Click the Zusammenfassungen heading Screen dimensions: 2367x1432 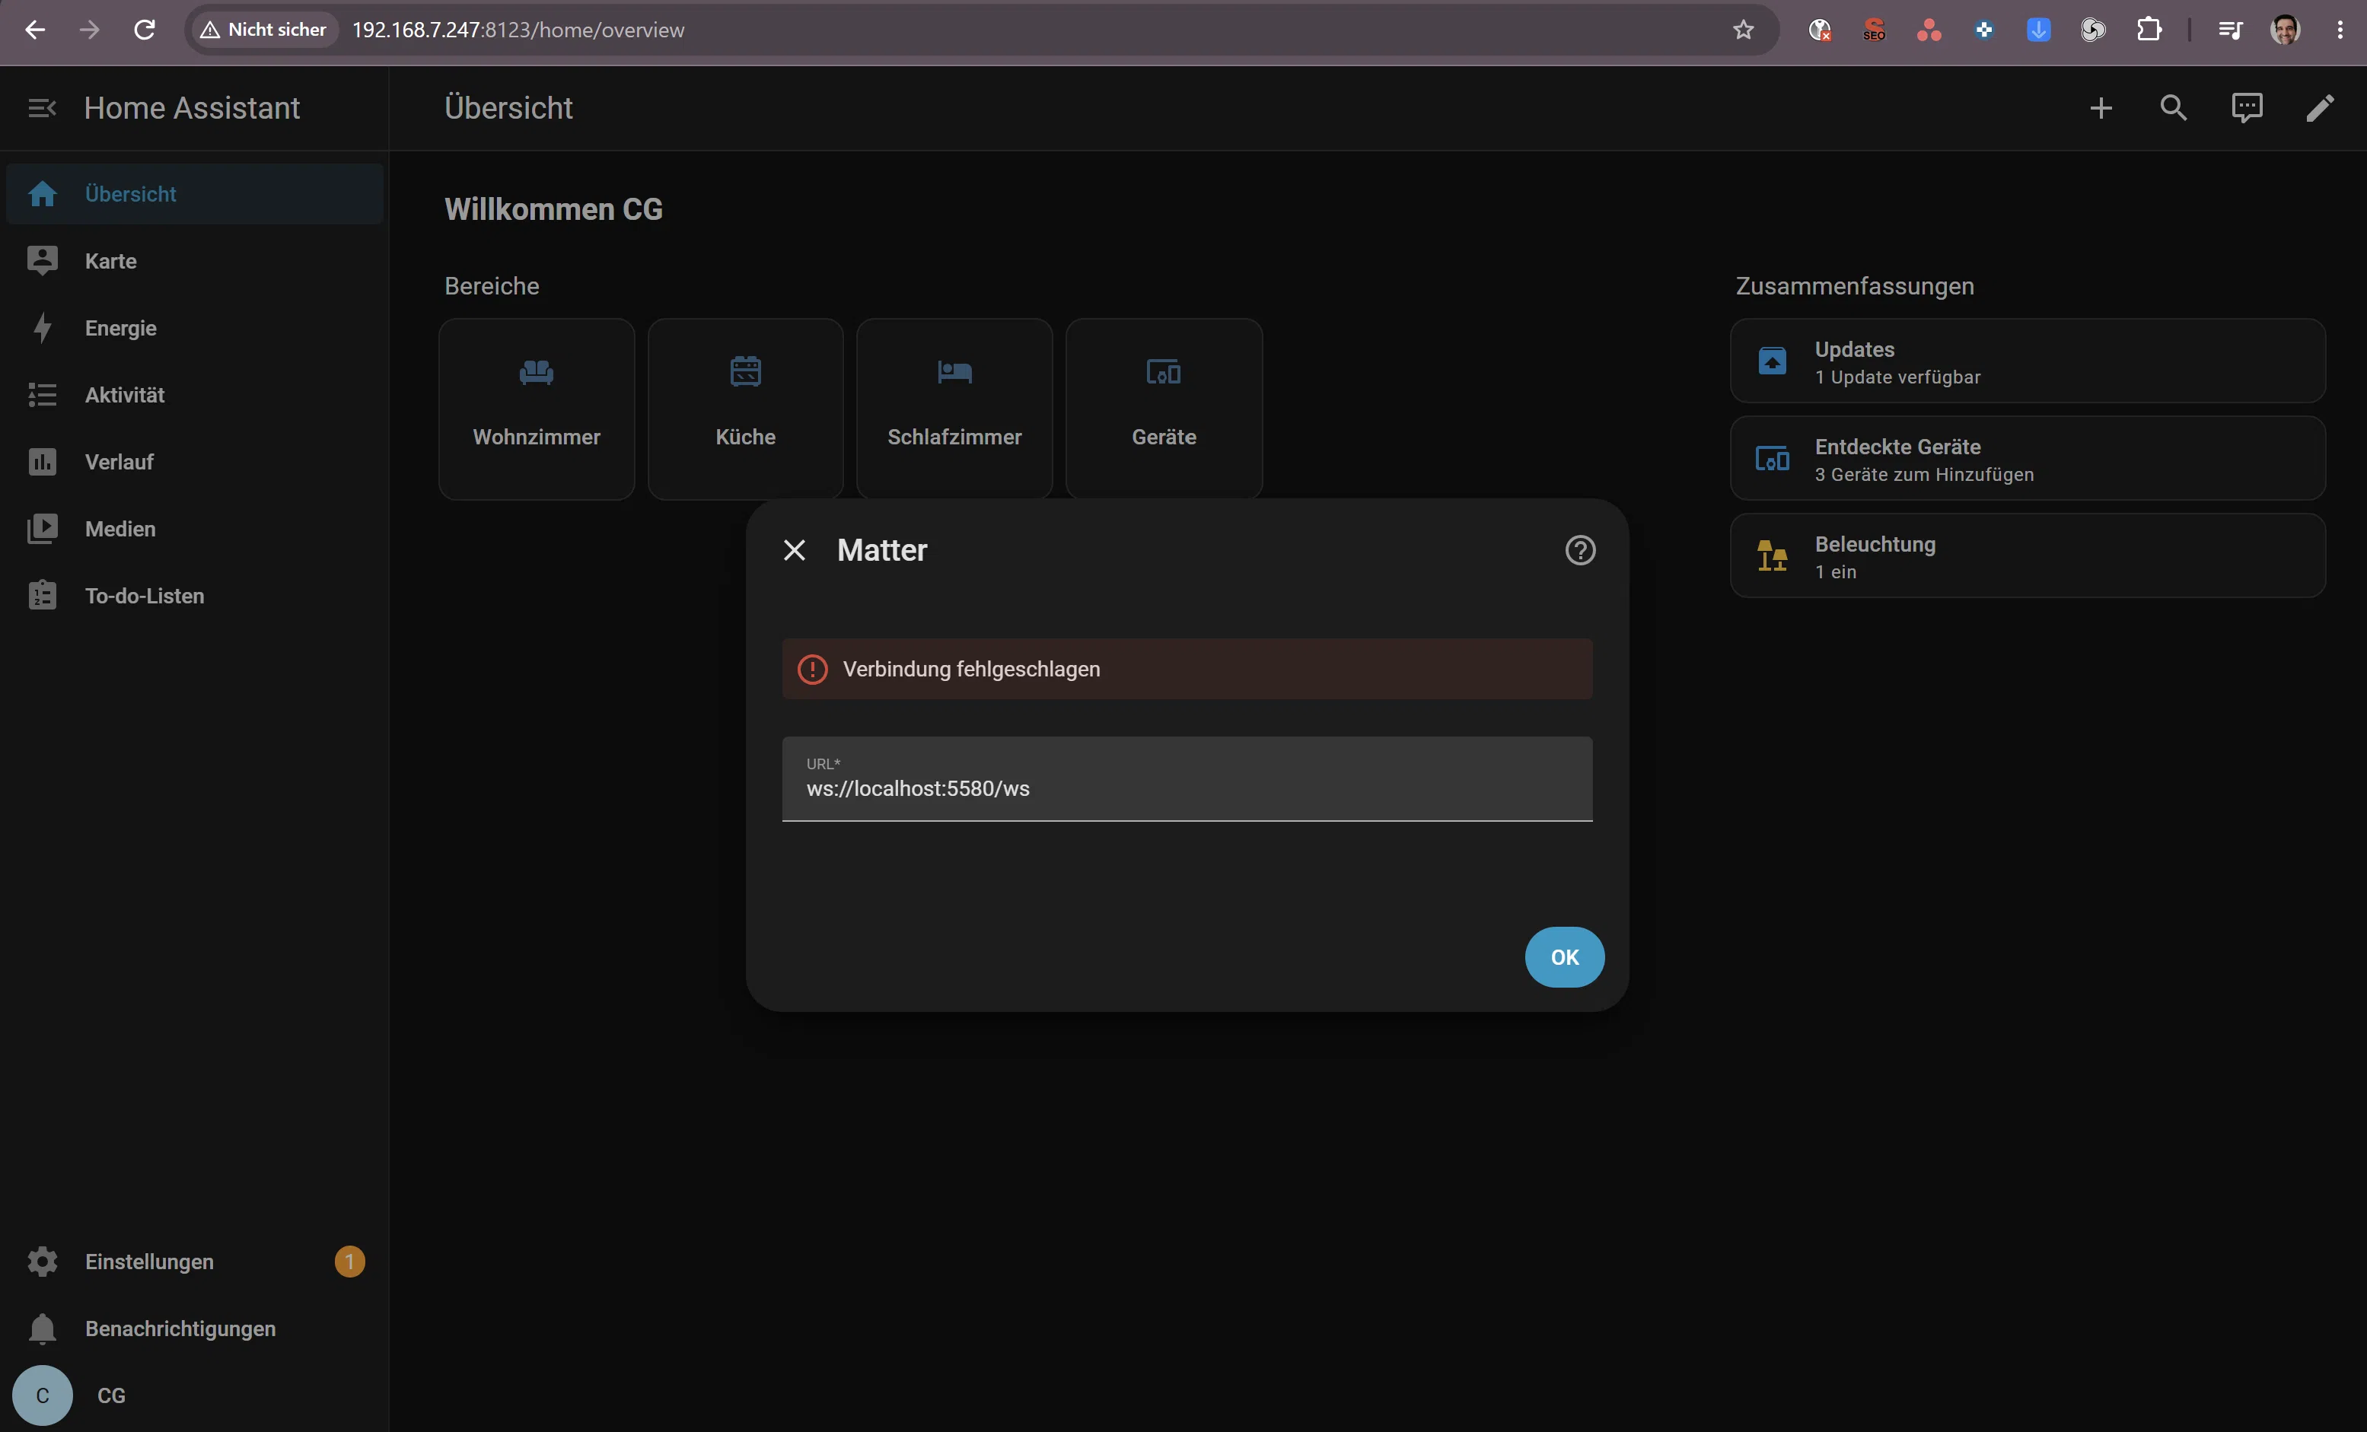1855,286
